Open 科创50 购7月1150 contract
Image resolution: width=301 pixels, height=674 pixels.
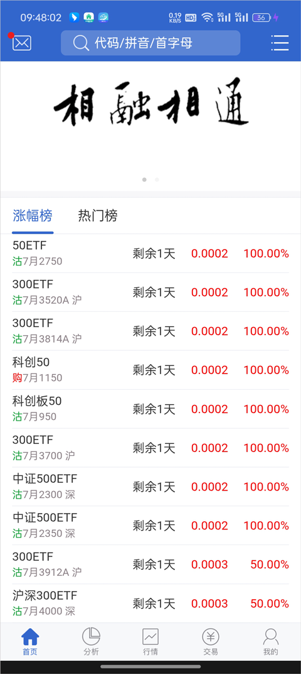click(x=150, y=370)
